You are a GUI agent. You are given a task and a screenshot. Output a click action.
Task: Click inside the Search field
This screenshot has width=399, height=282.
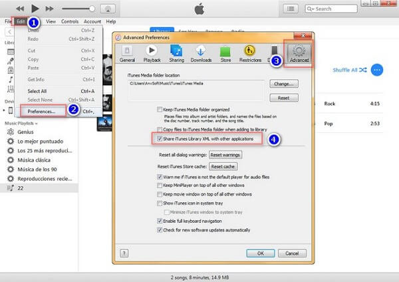tap(331, 9)
